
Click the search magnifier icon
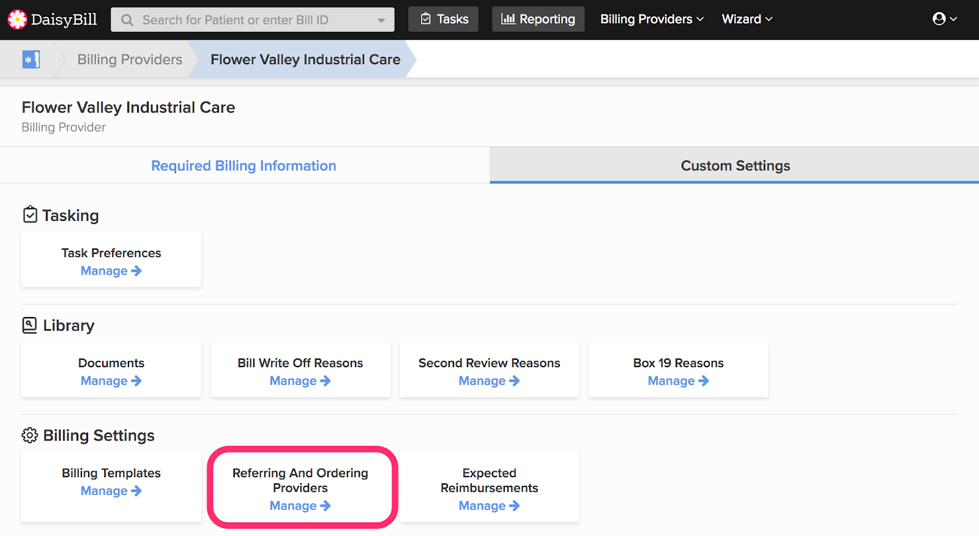tap(127, 20)
